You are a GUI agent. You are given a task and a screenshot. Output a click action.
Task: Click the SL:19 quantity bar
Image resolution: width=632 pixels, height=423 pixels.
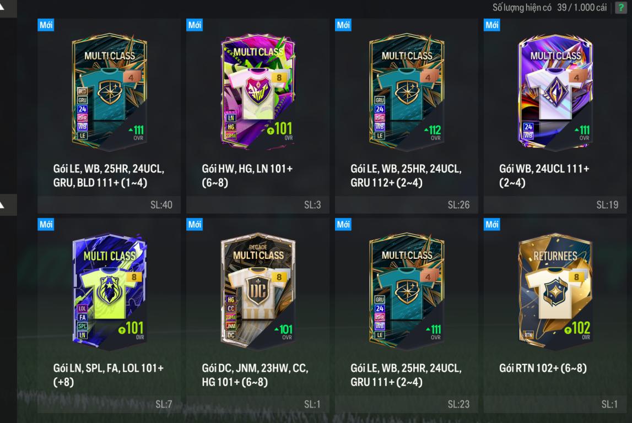[555, 205]
